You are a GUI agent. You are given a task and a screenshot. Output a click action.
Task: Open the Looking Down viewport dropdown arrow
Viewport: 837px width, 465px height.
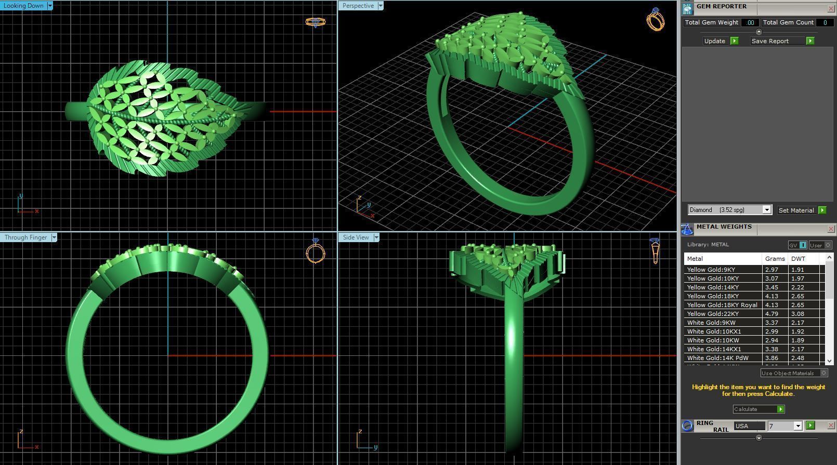[x=50, y=6]
